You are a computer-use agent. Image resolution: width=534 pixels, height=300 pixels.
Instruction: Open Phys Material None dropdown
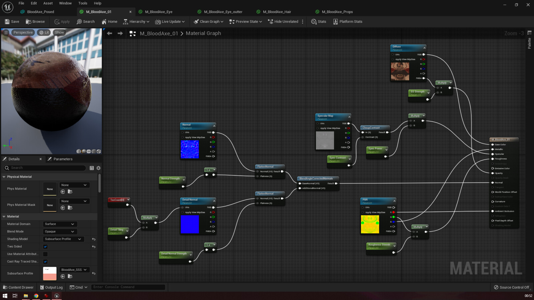(74, 185)
